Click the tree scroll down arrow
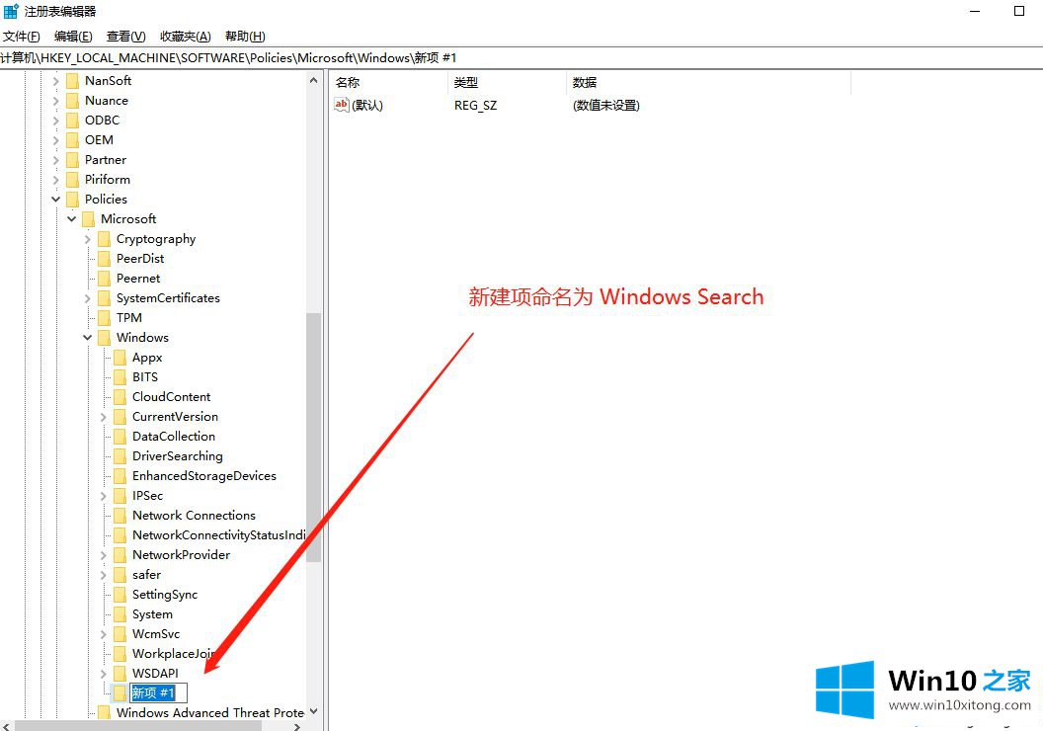This screenshot has width=1043, height=731. pos(314,711)
